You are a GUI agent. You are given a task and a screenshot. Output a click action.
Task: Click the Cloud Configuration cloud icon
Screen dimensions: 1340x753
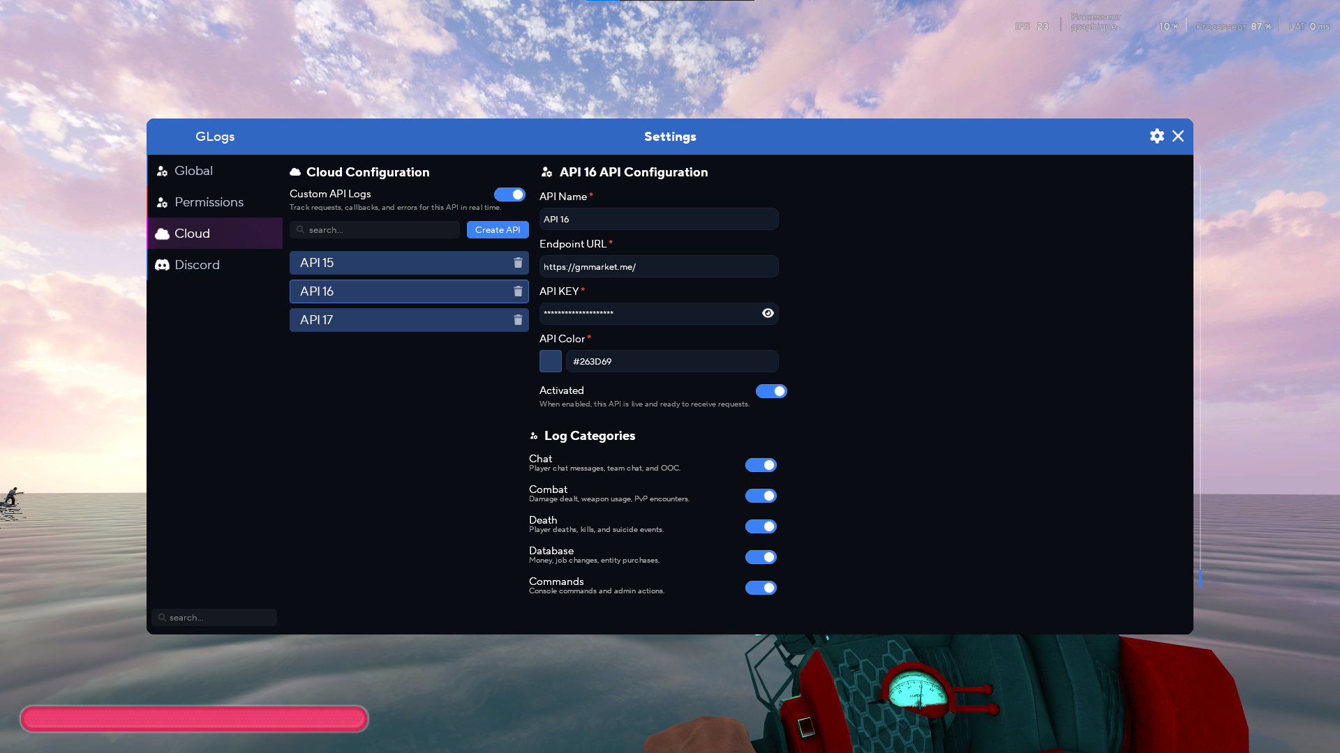pyautogui.click(x=295, y=172)
